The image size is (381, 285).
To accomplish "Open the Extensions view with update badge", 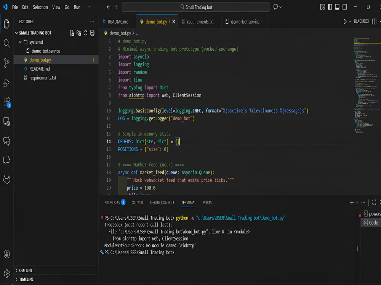I will [7, 102].
